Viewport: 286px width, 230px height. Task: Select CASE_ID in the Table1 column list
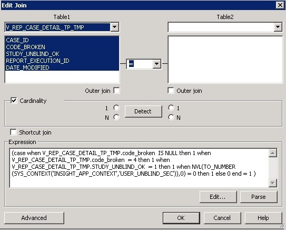coord(62,40)
